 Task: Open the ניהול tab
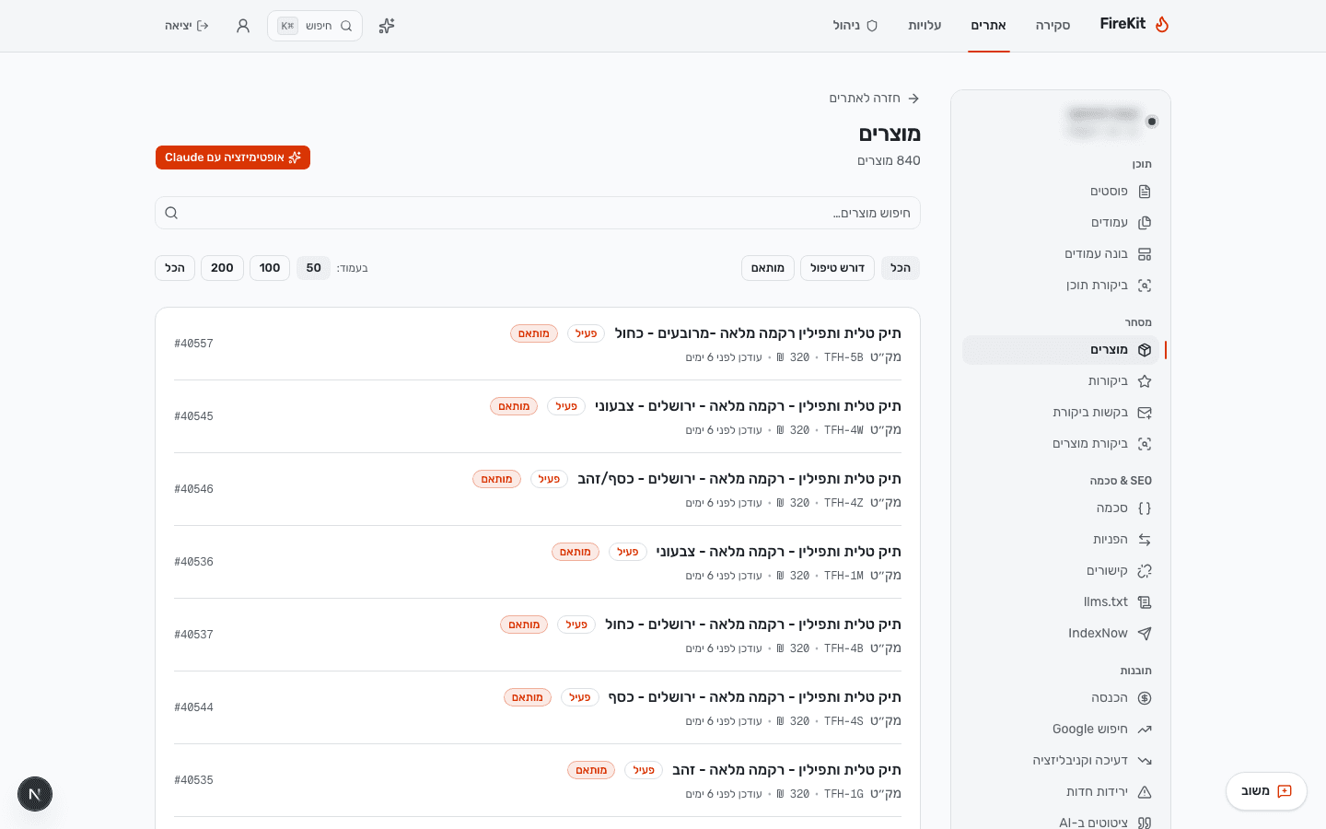[x=855, y=26]
